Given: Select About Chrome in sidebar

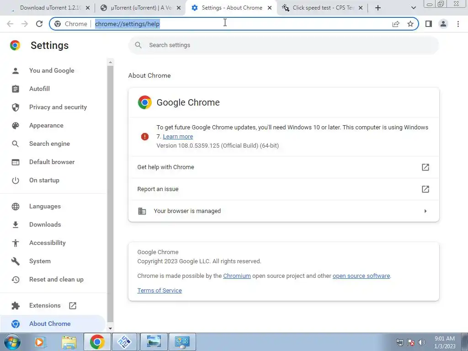Looking at the screenshot, I should (x=52, y=324).
